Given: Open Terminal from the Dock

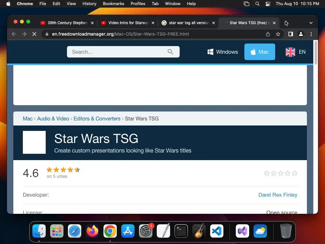Looking at the screenshot, I should pos(181,231).
